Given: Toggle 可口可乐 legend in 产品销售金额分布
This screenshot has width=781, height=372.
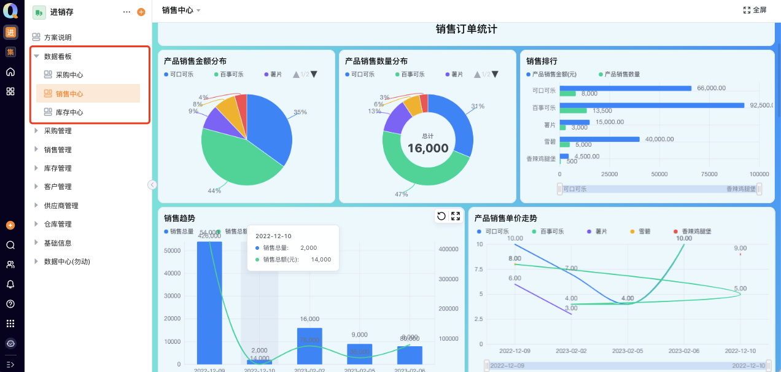Looking at the screenshot, I should pyautogui.click(x=179, y=74).
